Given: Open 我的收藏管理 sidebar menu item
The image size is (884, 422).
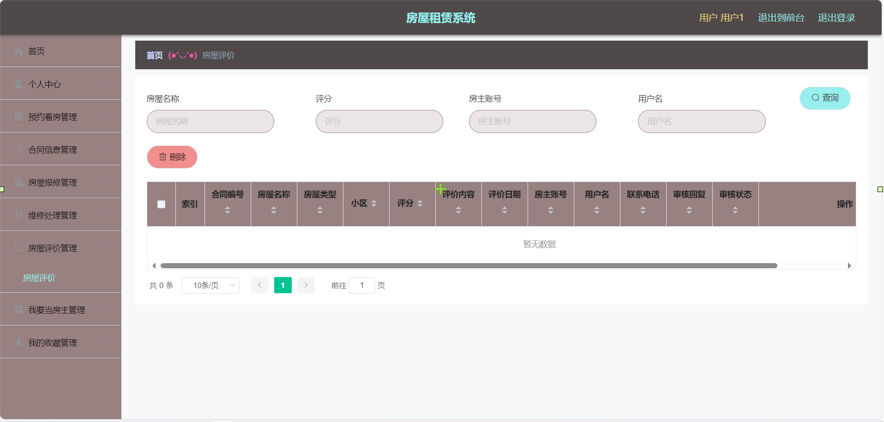Looking at the screenshot, I should (x=60, y=342).
